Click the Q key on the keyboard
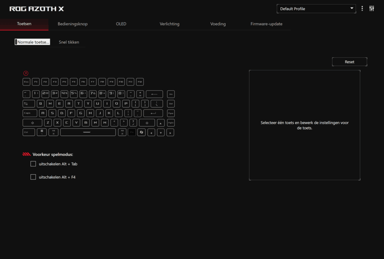 [x=40, y=104]
